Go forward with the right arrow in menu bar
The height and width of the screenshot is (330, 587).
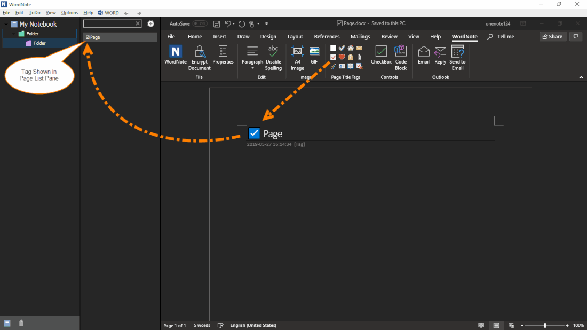(139, 13)
